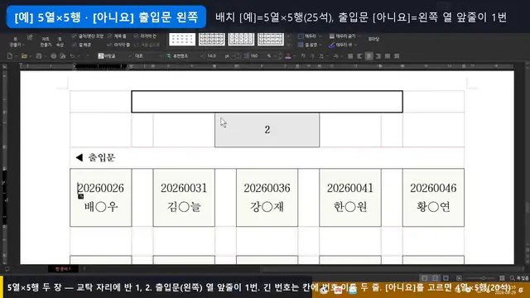This screenshot has height=298, width=530.
Task: Click the 차트 만들기 chart icon
Action: [x=46, y=41]
